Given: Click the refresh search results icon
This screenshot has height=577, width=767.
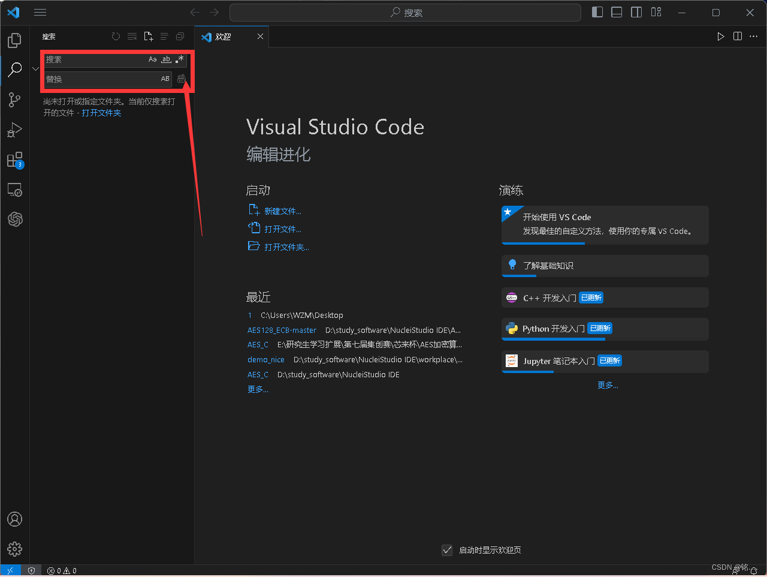Looking at the screenshot, I should pos(116,37).
